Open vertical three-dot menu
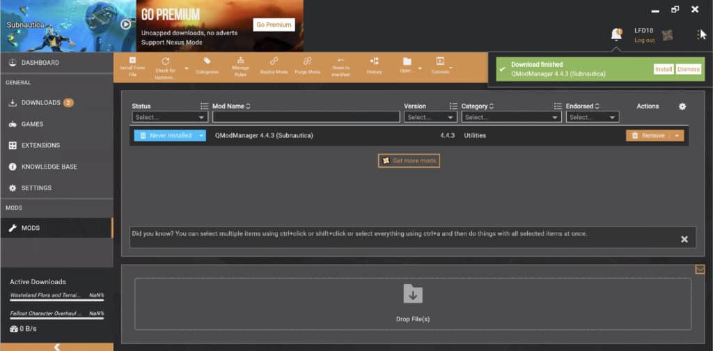Image resolution: width=713 pixels, height=351 pixels. pos(699,35)
